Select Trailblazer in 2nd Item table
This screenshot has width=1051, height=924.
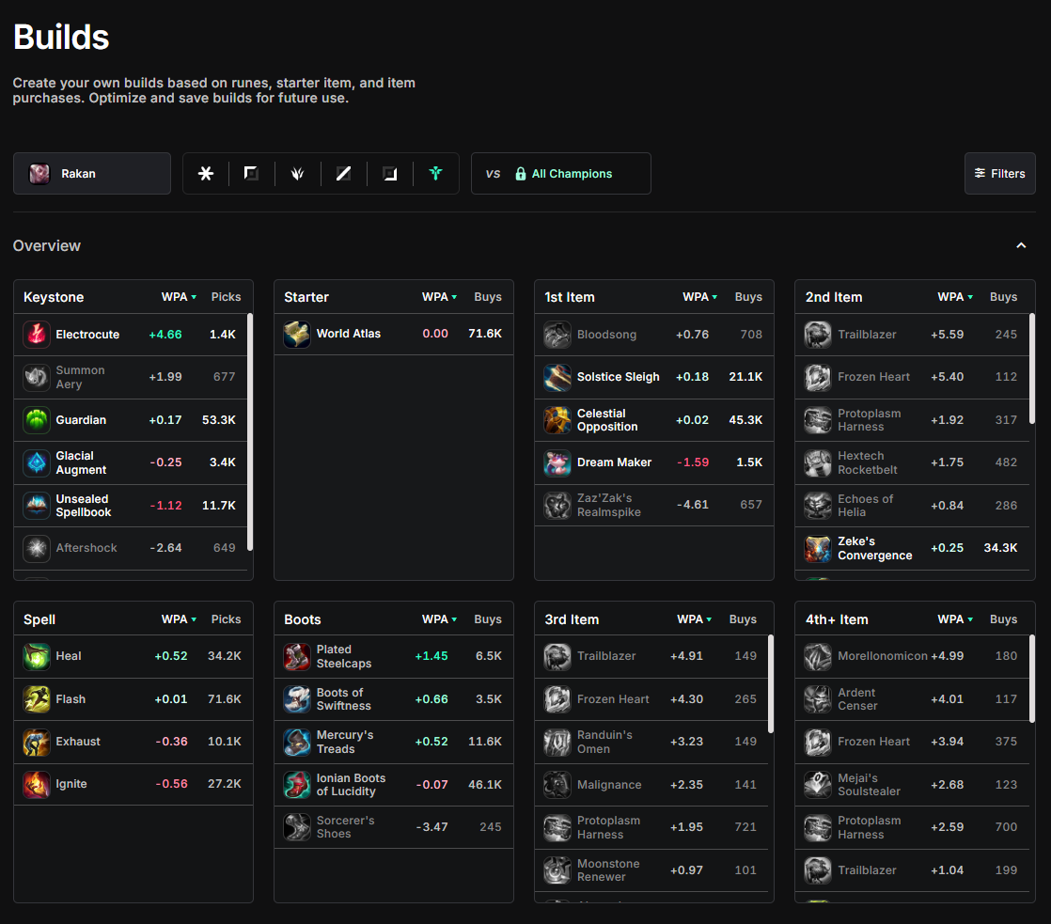click(912, 335)
